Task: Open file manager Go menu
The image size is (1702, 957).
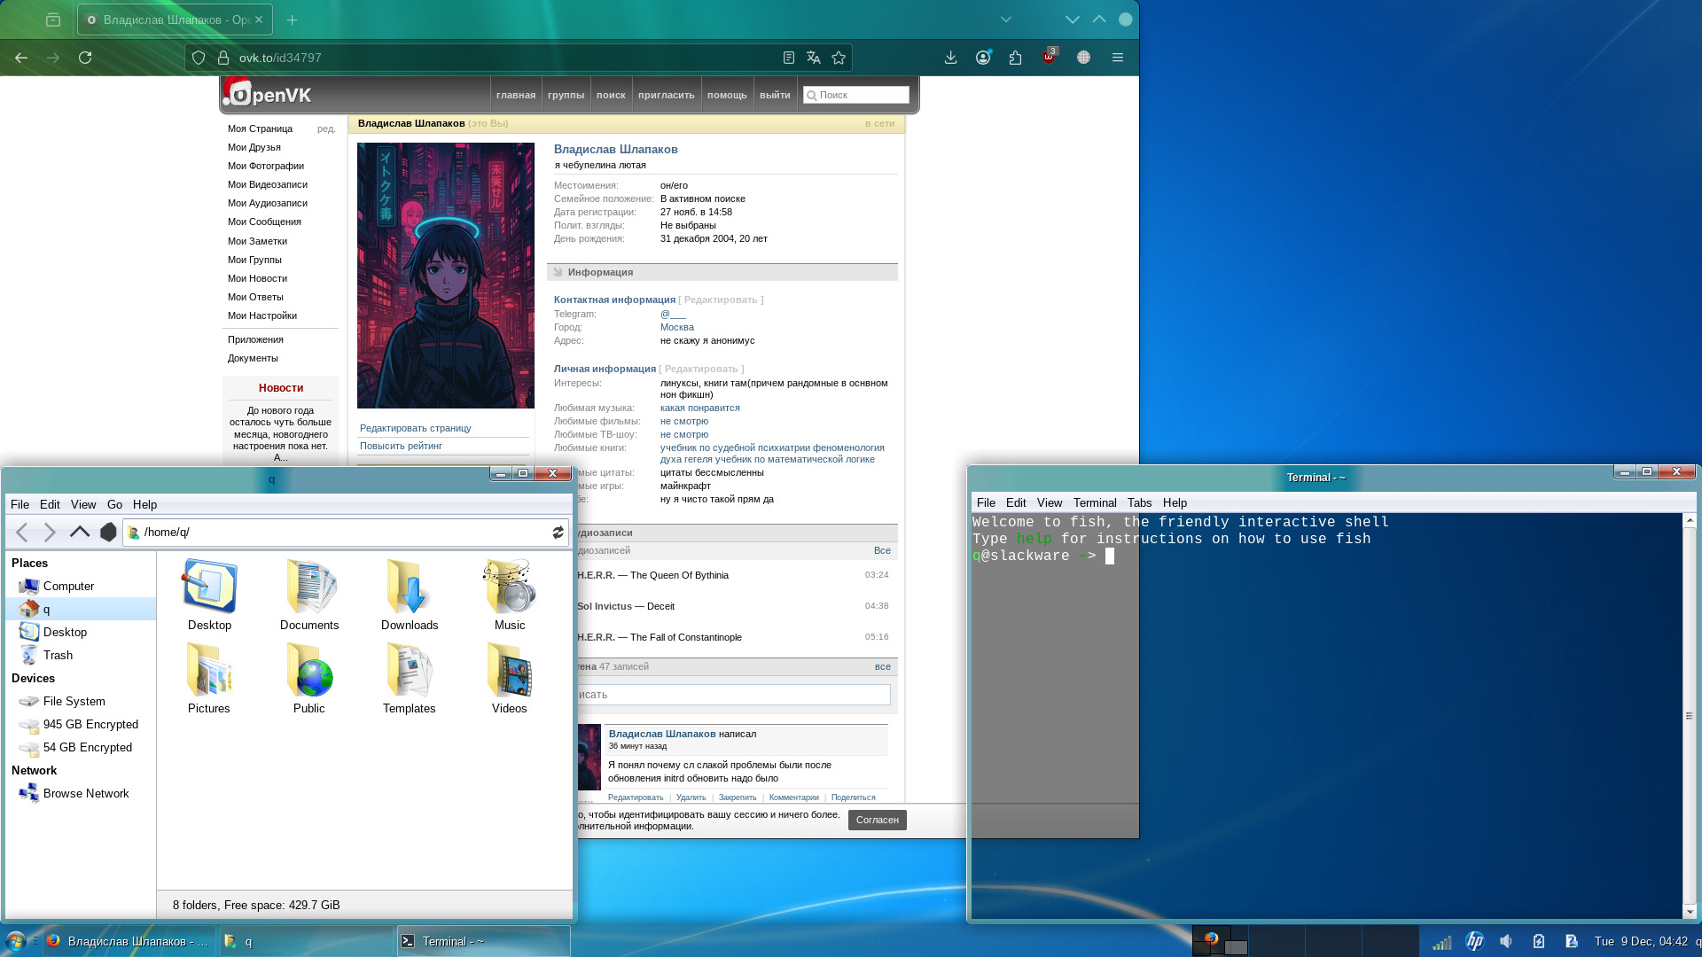Action: click(114, 504)
